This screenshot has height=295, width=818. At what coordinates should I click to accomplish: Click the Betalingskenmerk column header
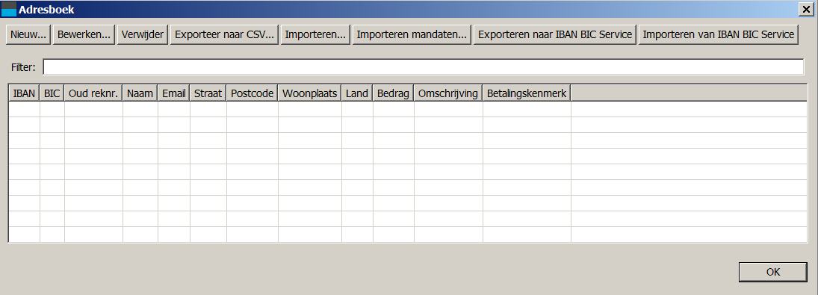click(x=527, y=93)
